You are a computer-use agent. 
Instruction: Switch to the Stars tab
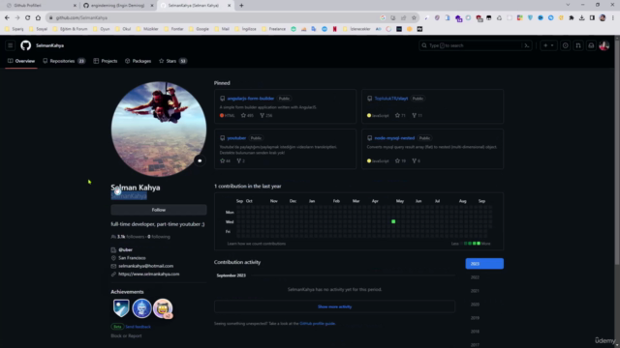(172, 61)
